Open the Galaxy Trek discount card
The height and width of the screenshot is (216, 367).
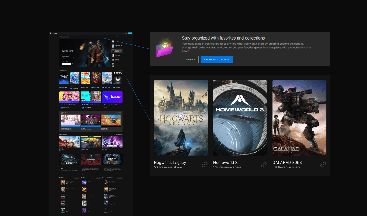[64, 80]
